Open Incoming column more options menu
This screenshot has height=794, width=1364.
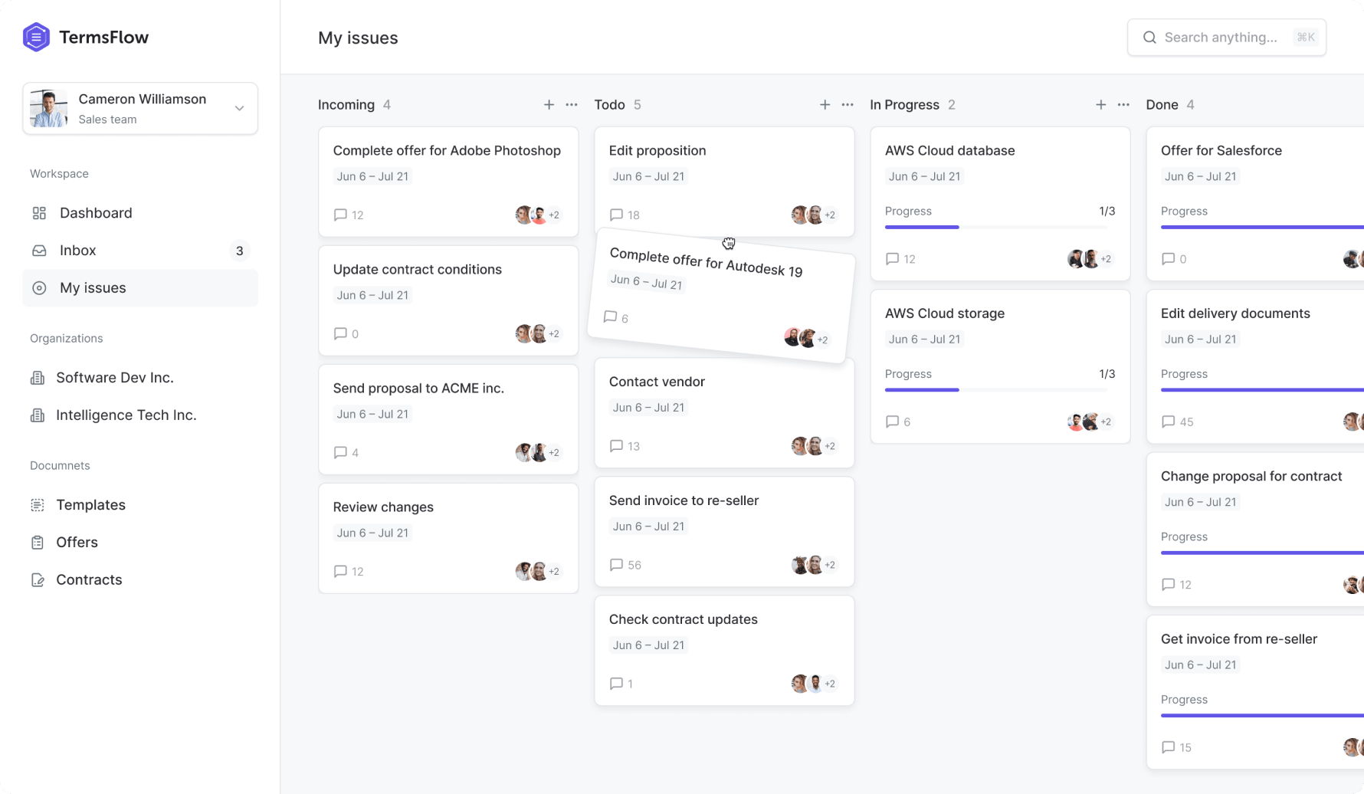[572, 104]
